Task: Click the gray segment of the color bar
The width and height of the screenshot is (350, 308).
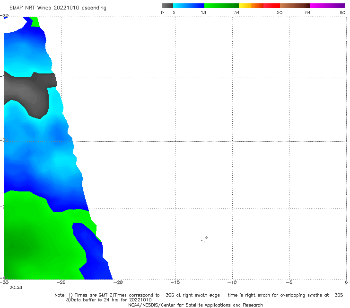Action: point(167,6)
